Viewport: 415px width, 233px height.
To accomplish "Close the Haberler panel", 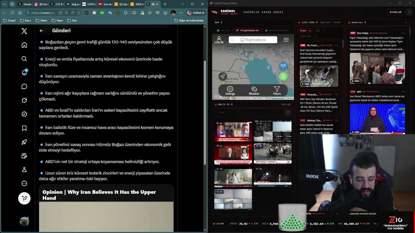I will (406, 22).
